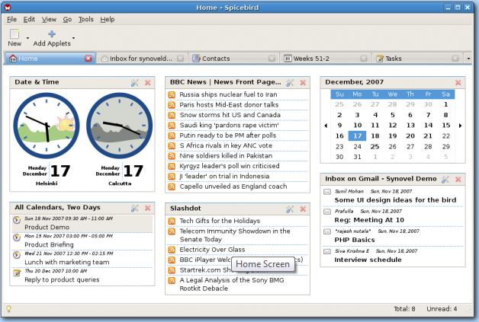Open the File menu

tap(11, 20)
